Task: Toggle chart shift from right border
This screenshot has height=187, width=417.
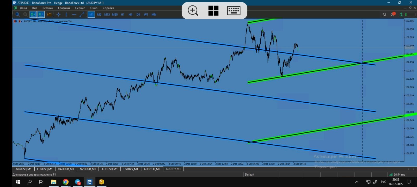Action: tap(41, 15)
